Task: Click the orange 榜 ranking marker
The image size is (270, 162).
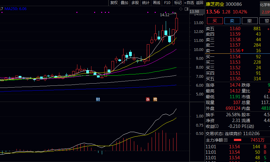Action: click(155, 99)
